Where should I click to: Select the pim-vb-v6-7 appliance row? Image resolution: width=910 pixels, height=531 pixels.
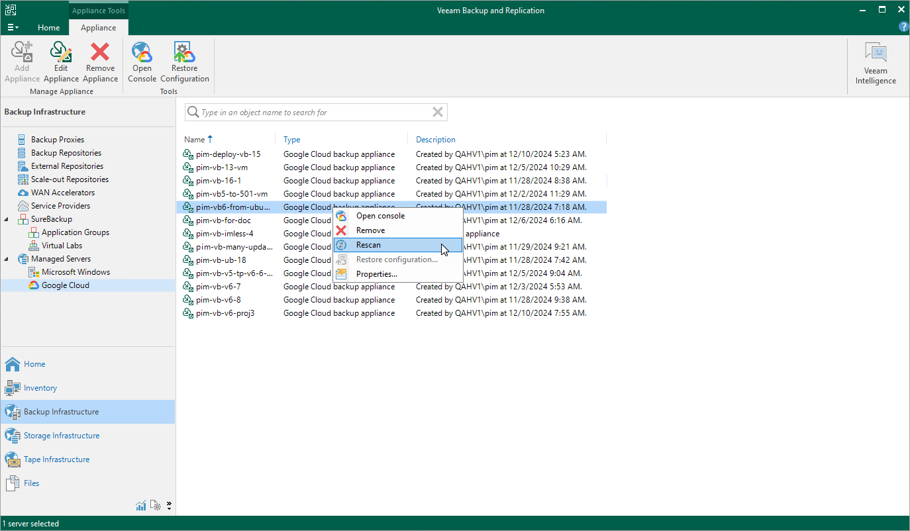tap(394, 287)
